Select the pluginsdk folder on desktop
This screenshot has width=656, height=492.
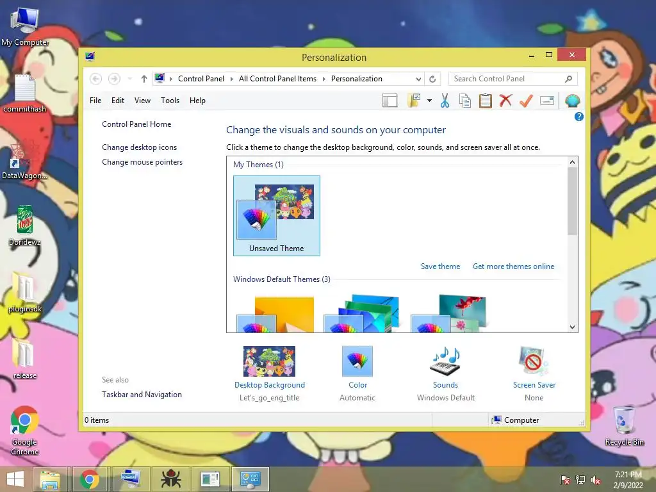(x=25, y=292)
